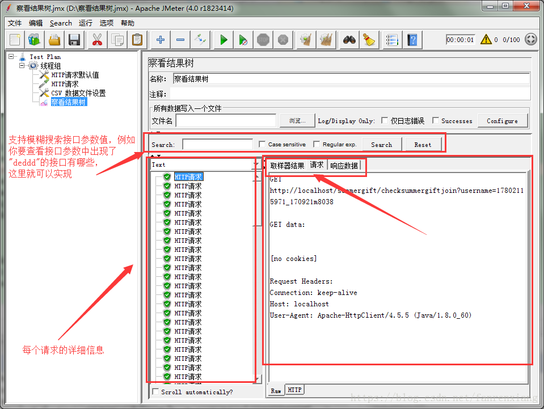Viewport: 544px width, 409px height.
Task: Click the Cut scissors icon
Action: pyautogui.click(x=98, y=40)
